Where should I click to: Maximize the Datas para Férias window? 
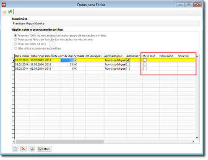point(189,5)
